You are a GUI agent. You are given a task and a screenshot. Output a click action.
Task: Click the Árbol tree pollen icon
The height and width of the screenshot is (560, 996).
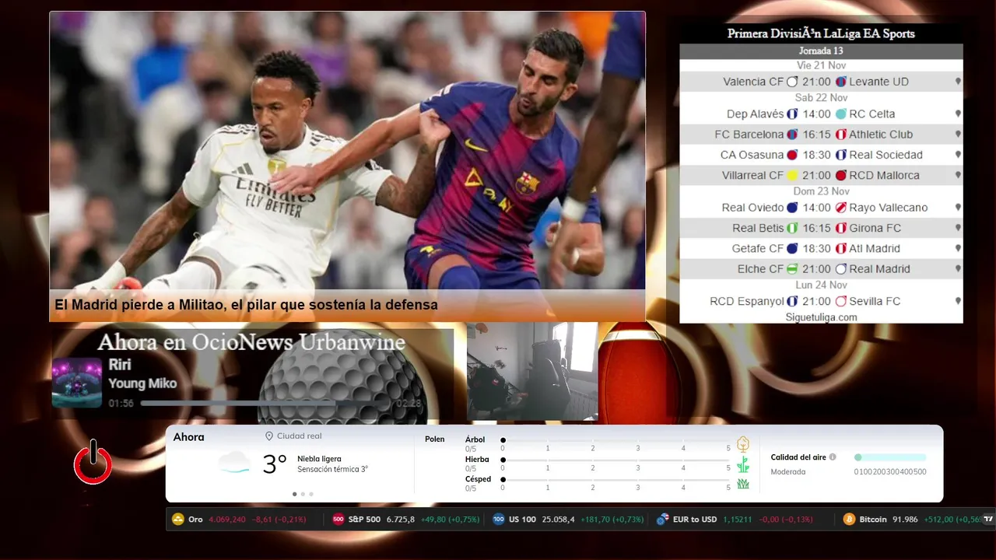coord(743,444)
